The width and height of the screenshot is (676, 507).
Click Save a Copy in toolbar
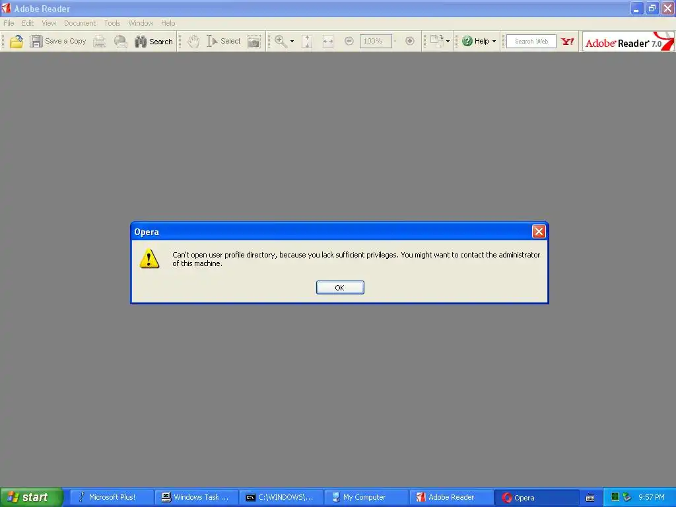pyautogui.click(x=58, y=42)
